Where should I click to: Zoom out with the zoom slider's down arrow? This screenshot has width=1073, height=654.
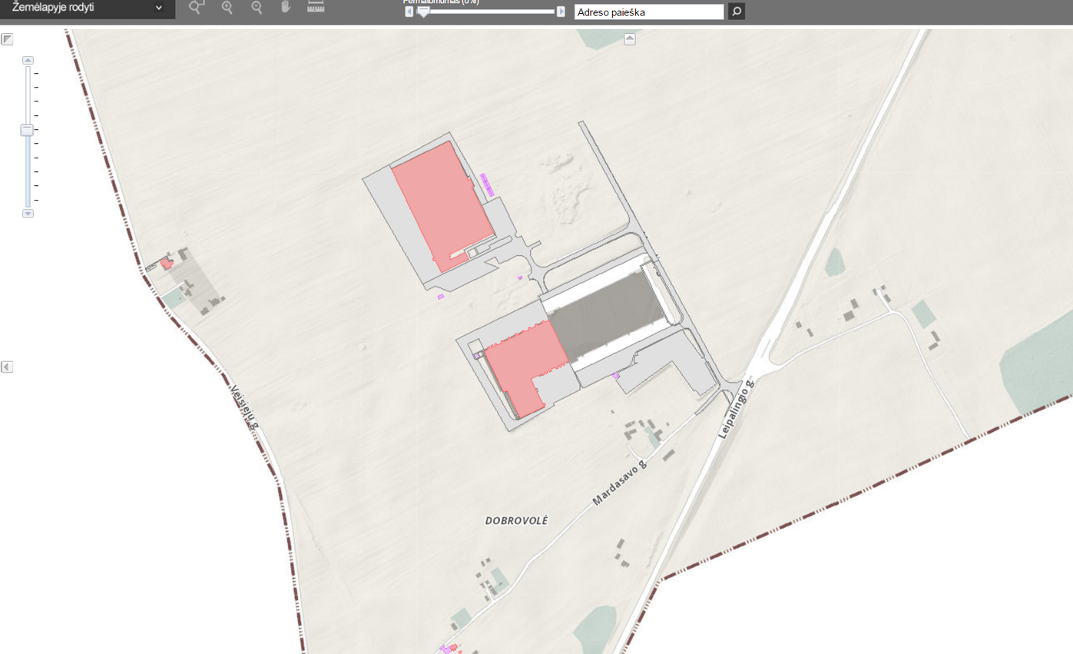pos(28,213)
